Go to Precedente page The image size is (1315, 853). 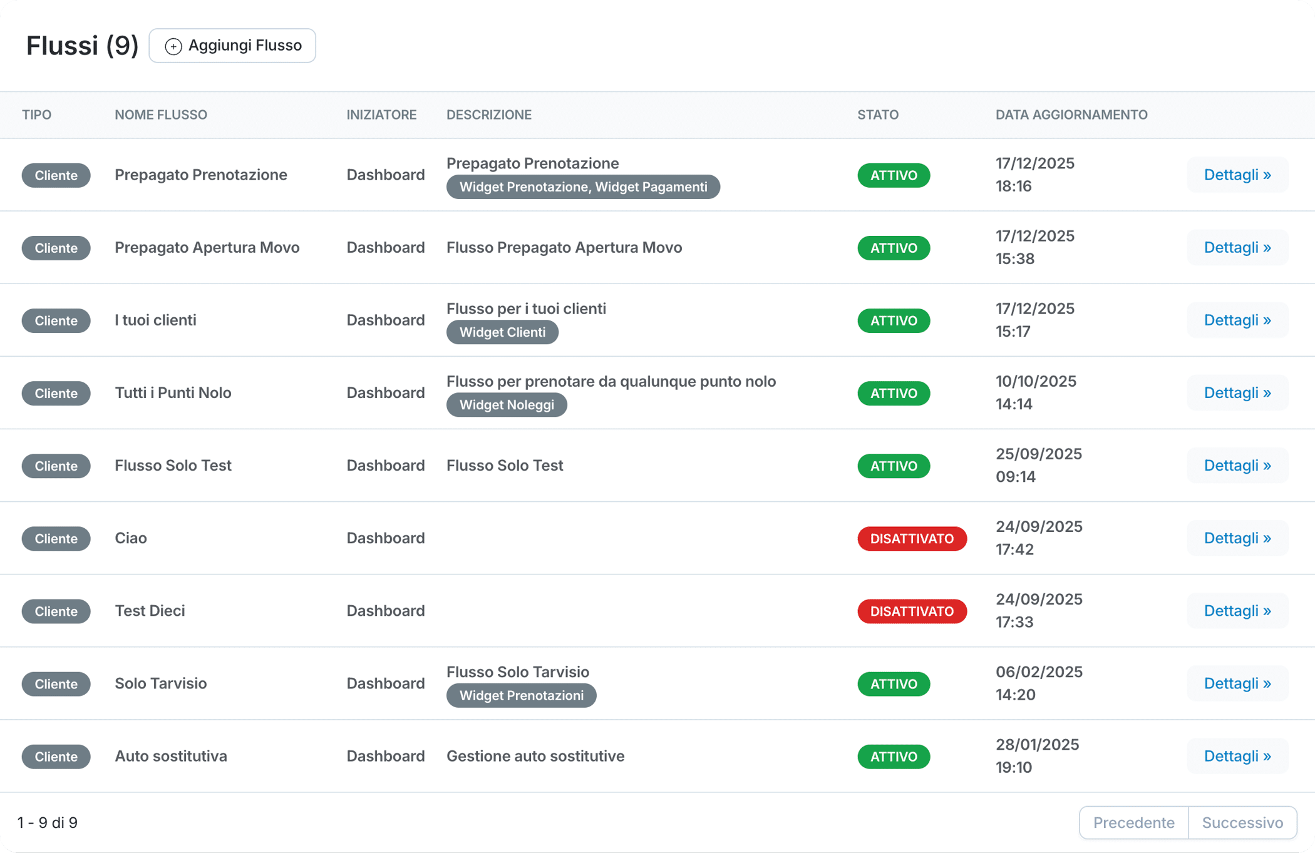[1133, 822]
